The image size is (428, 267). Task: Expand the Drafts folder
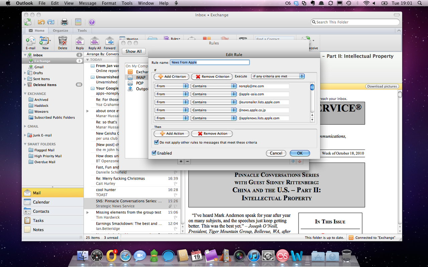click(25, 73)
